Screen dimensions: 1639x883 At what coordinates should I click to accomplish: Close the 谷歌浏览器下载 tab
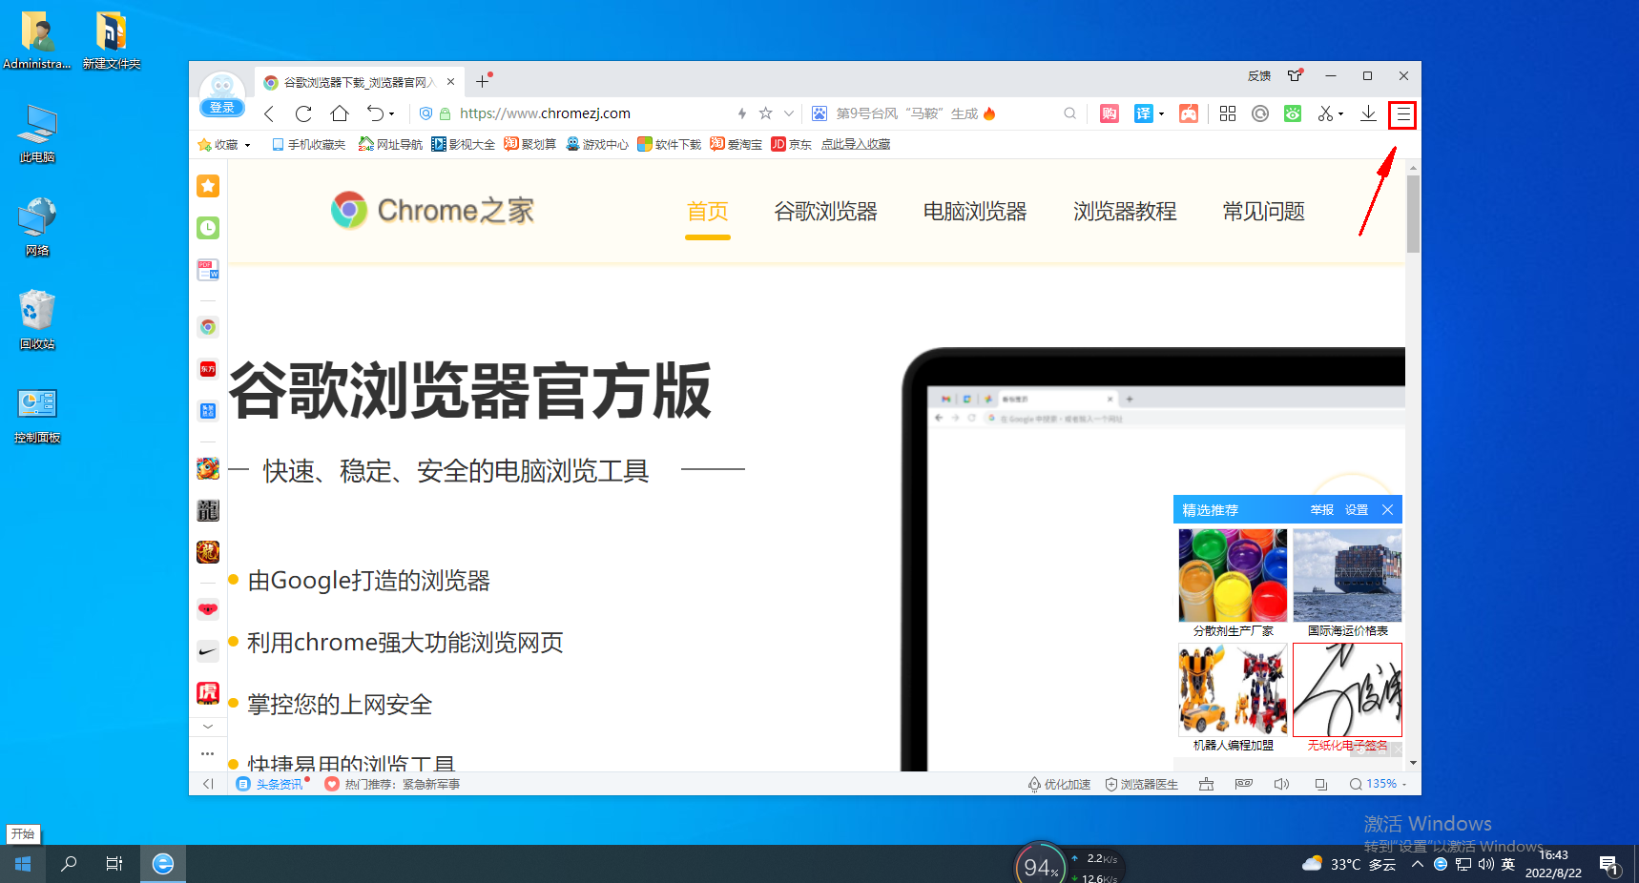click(x=451, y=82)
